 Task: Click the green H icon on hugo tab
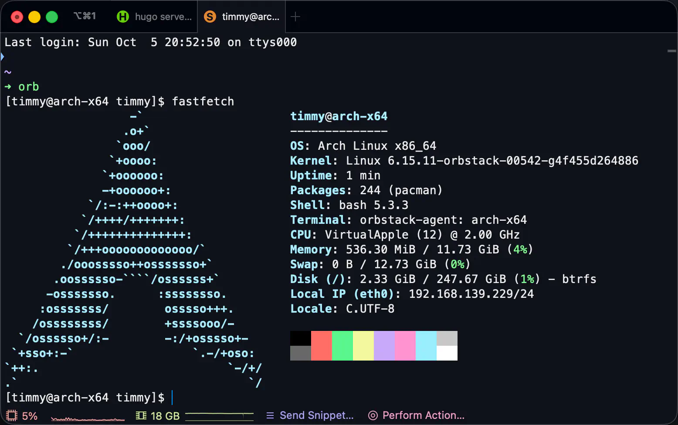point(123,17)
